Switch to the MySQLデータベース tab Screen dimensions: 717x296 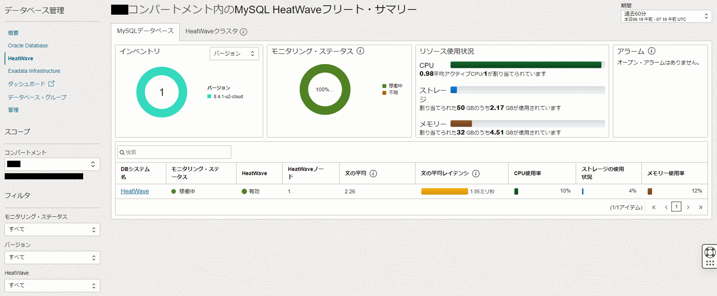tap(145, 31)
